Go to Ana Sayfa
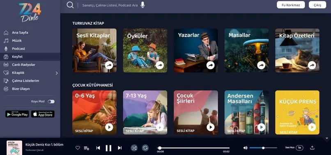 20,33
